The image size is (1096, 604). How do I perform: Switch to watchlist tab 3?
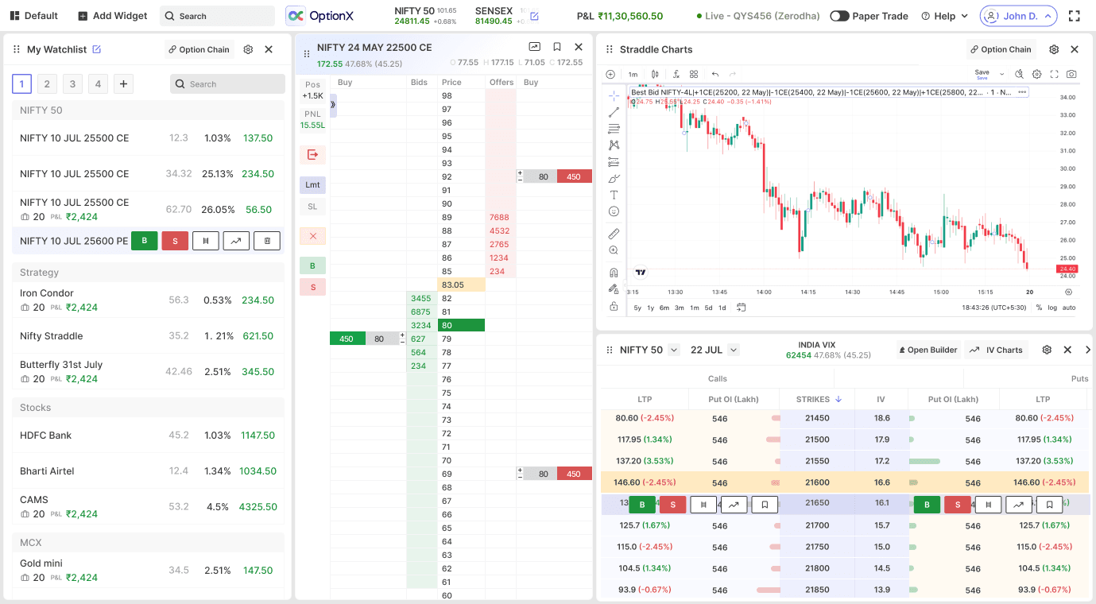pos(72,84)
